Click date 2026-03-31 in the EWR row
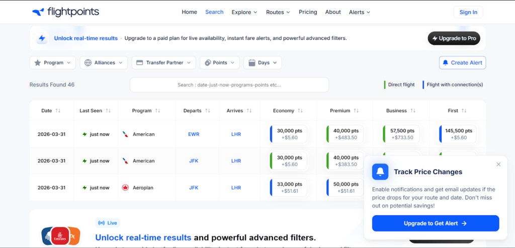The image size is (515, 248). point(51,134)
